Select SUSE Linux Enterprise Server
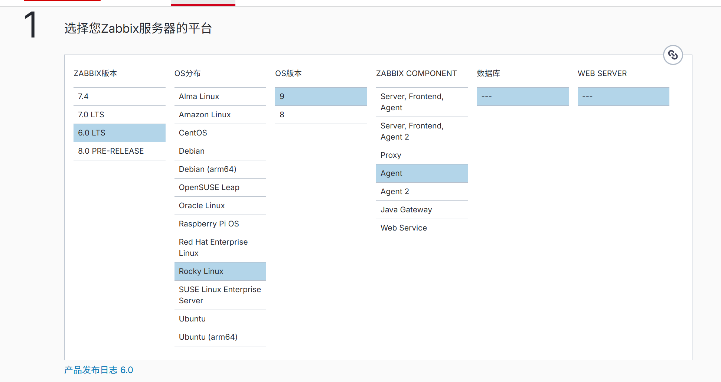The width and height of the screenshot is (721, 382). click(x=220, y=295)
